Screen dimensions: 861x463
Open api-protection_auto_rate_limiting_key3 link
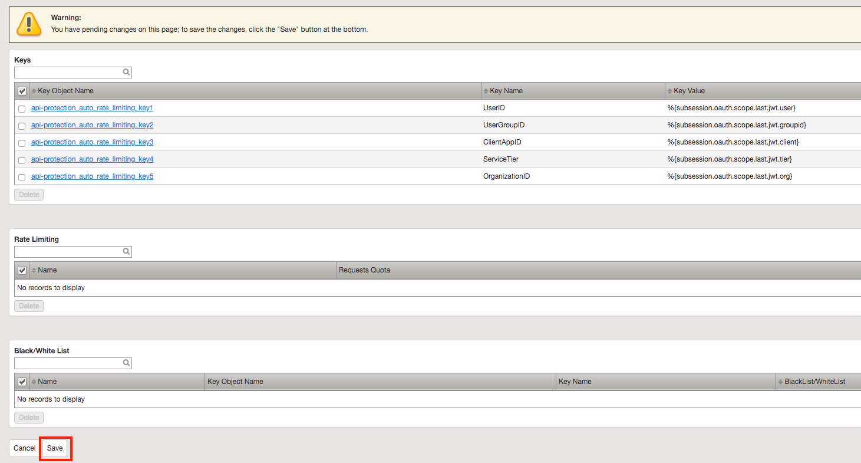tap(92, 142)
